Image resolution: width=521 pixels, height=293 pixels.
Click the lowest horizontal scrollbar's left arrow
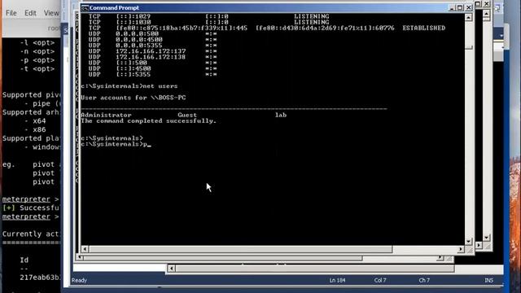click(x=171, y=268)
